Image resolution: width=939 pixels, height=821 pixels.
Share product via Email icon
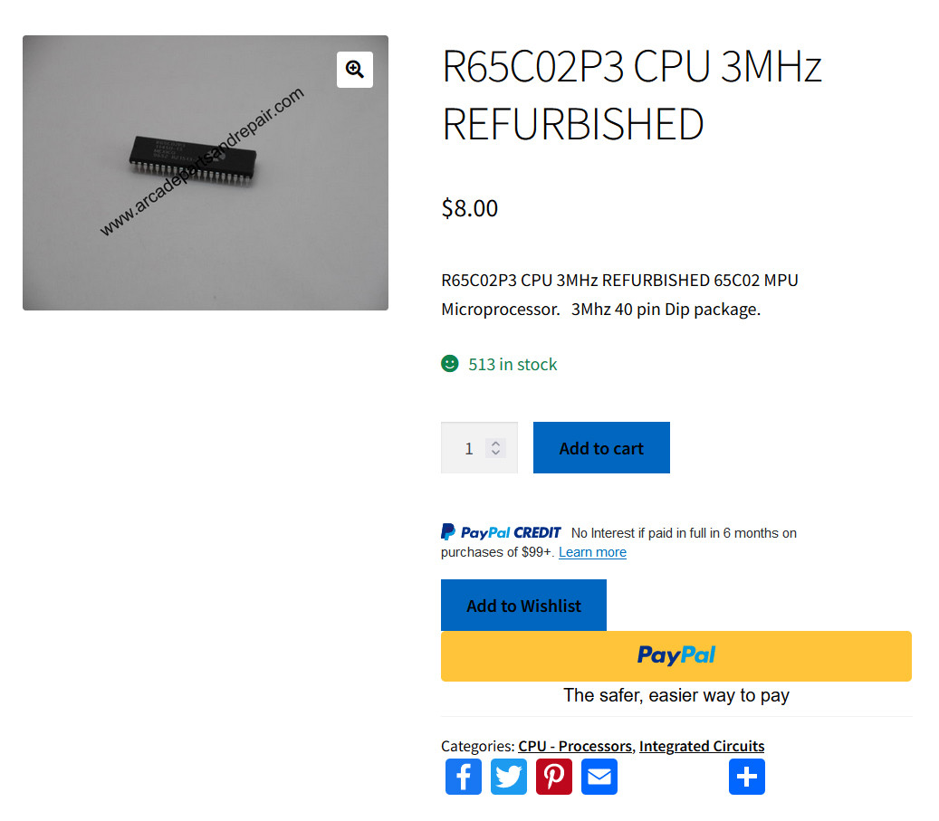click(599, 777)
